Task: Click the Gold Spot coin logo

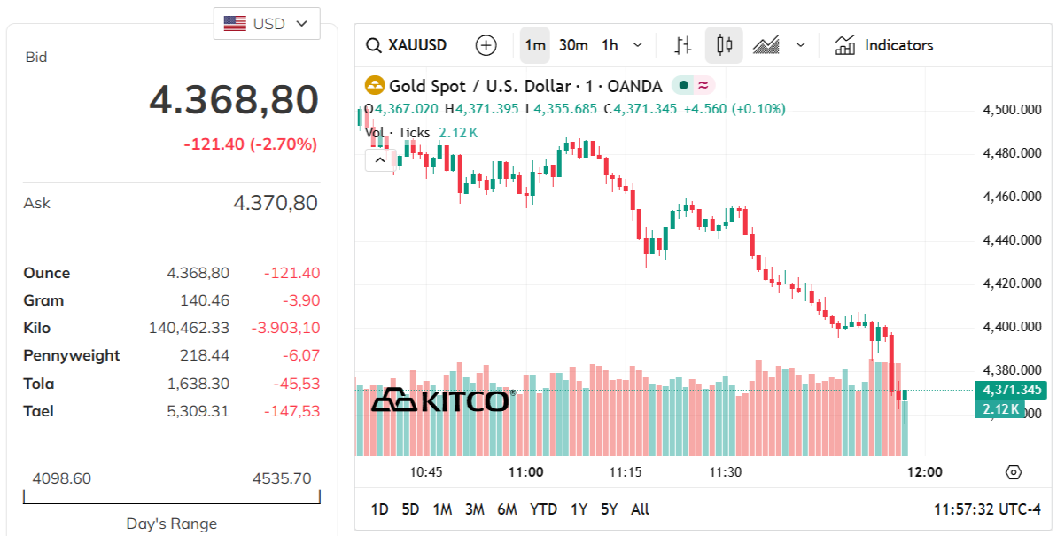Action: (x=376, y=86)
